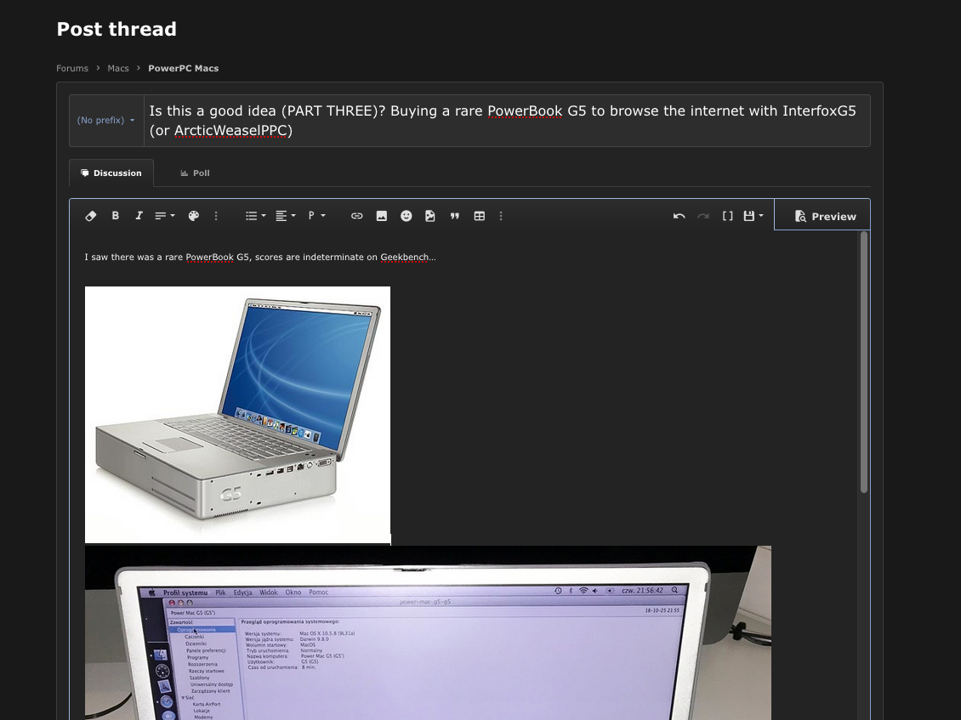Click in the thread title field
Viewport: 961px width, 720px height.
[507, 121]
